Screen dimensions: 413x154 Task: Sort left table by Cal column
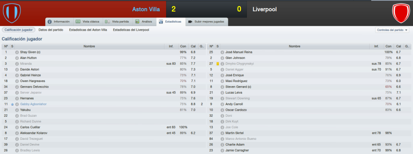coord(193,46)
